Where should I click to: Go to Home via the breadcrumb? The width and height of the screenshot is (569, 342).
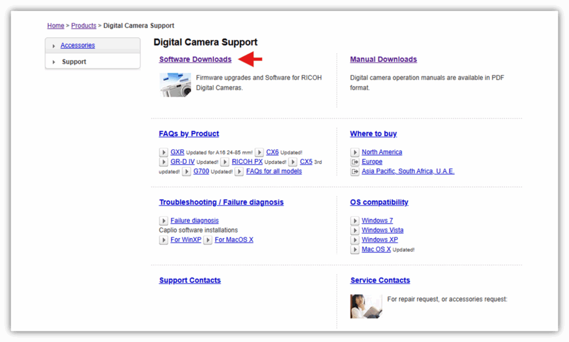(56, 26)
